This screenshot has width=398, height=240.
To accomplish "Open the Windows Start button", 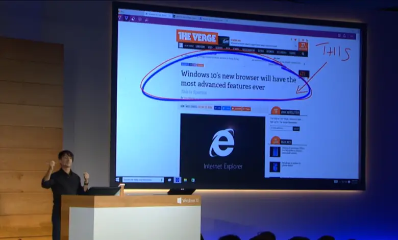I will pos(117,179).
